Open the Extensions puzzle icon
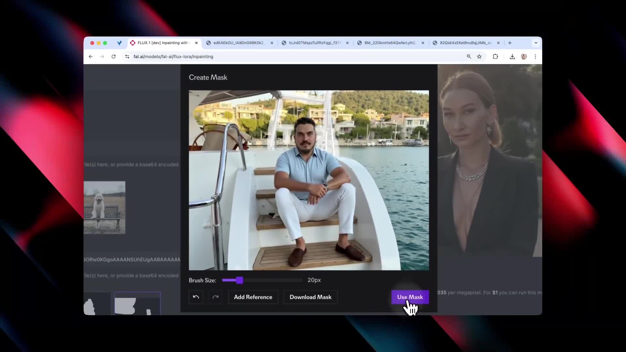The image size is (626, 352). coord(495,56)
